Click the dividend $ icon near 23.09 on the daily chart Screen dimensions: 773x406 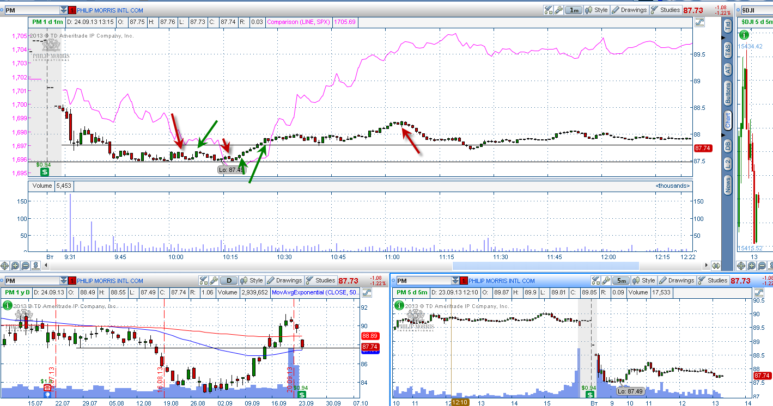click(x=301, y=395)
